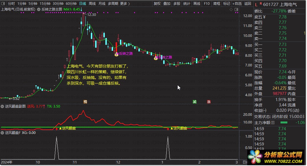Select the 日线 daily period tab
The image size is (307, 166).
(83, 3)
